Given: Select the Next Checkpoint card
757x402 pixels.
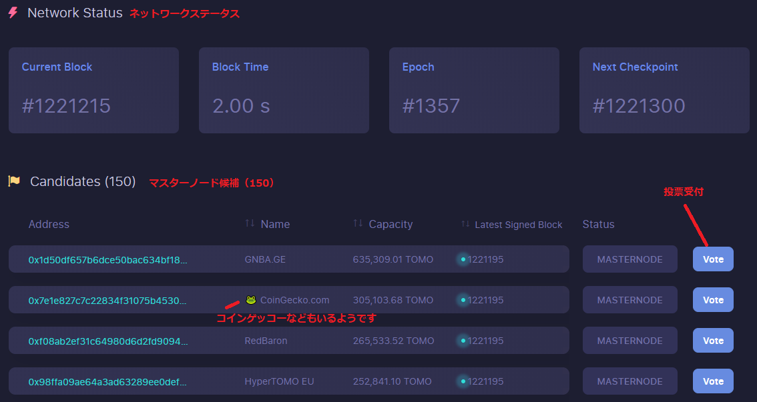Looking at the screenshot, I should tap(664, 90).
